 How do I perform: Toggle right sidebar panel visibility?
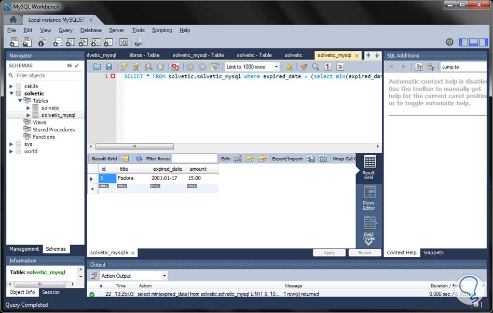pyautogui.click(x=483, y=42)
